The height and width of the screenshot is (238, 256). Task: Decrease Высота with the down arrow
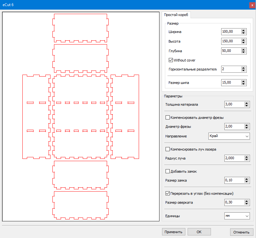[x=244, y=42]
